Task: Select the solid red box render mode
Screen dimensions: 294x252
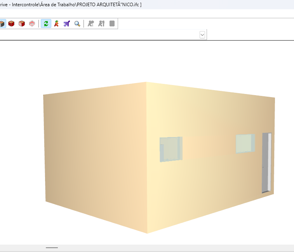Action: [11, 24]
